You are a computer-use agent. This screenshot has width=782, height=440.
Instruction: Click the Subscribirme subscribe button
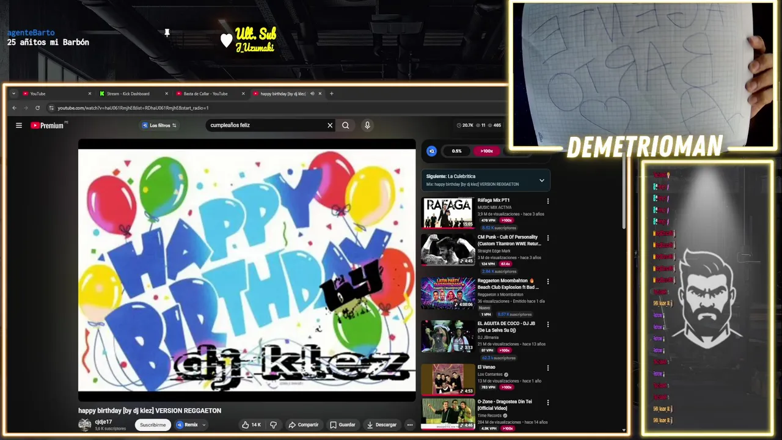153,425
